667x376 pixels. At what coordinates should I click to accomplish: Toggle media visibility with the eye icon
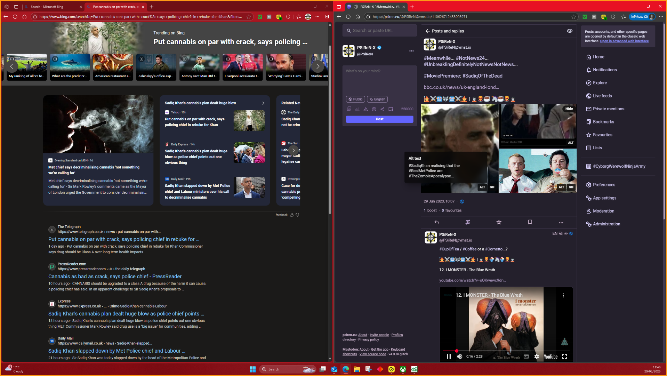[569, 31]
